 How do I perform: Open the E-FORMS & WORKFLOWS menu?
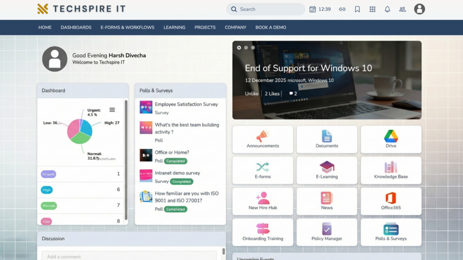(x=127, y=27)
